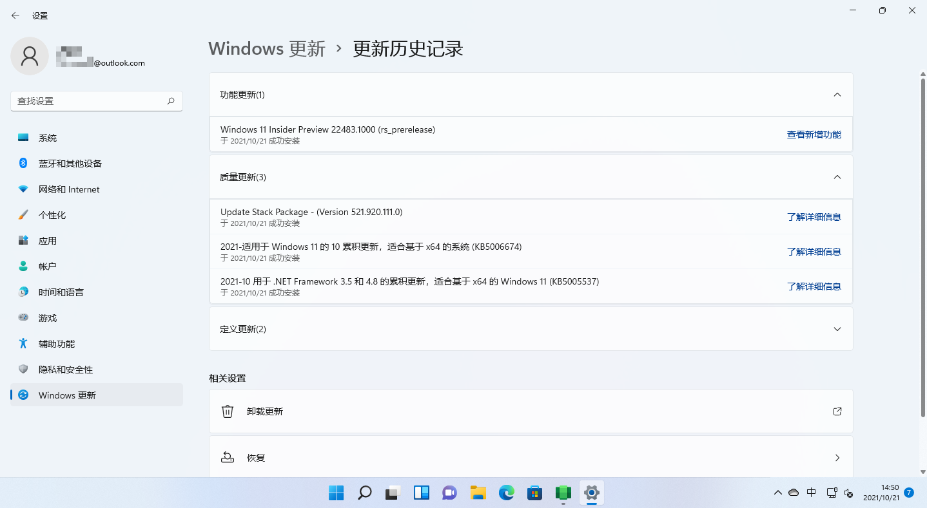Click the Update Stack Package version text

(x=311, y=212)
